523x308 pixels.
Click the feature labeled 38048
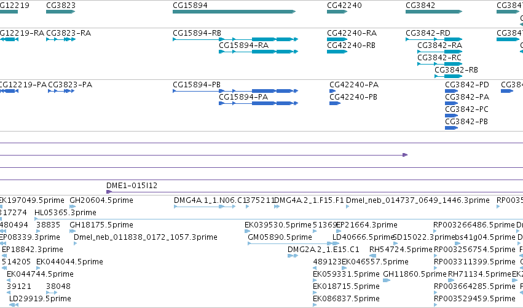point(58,286)
